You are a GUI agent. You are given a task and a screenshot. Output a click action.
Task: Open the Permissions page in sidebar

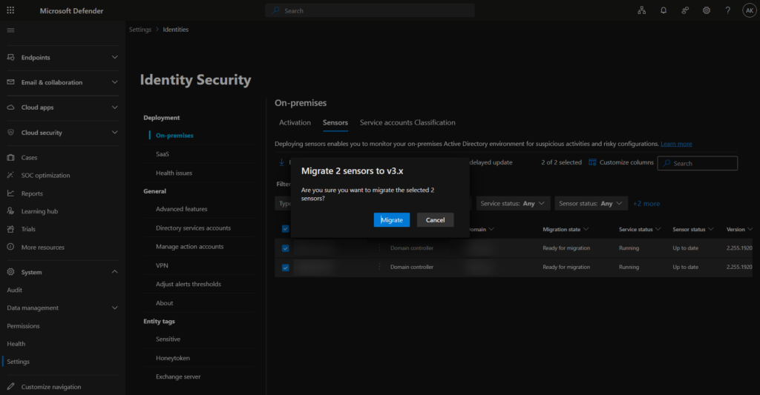point(23,326)
